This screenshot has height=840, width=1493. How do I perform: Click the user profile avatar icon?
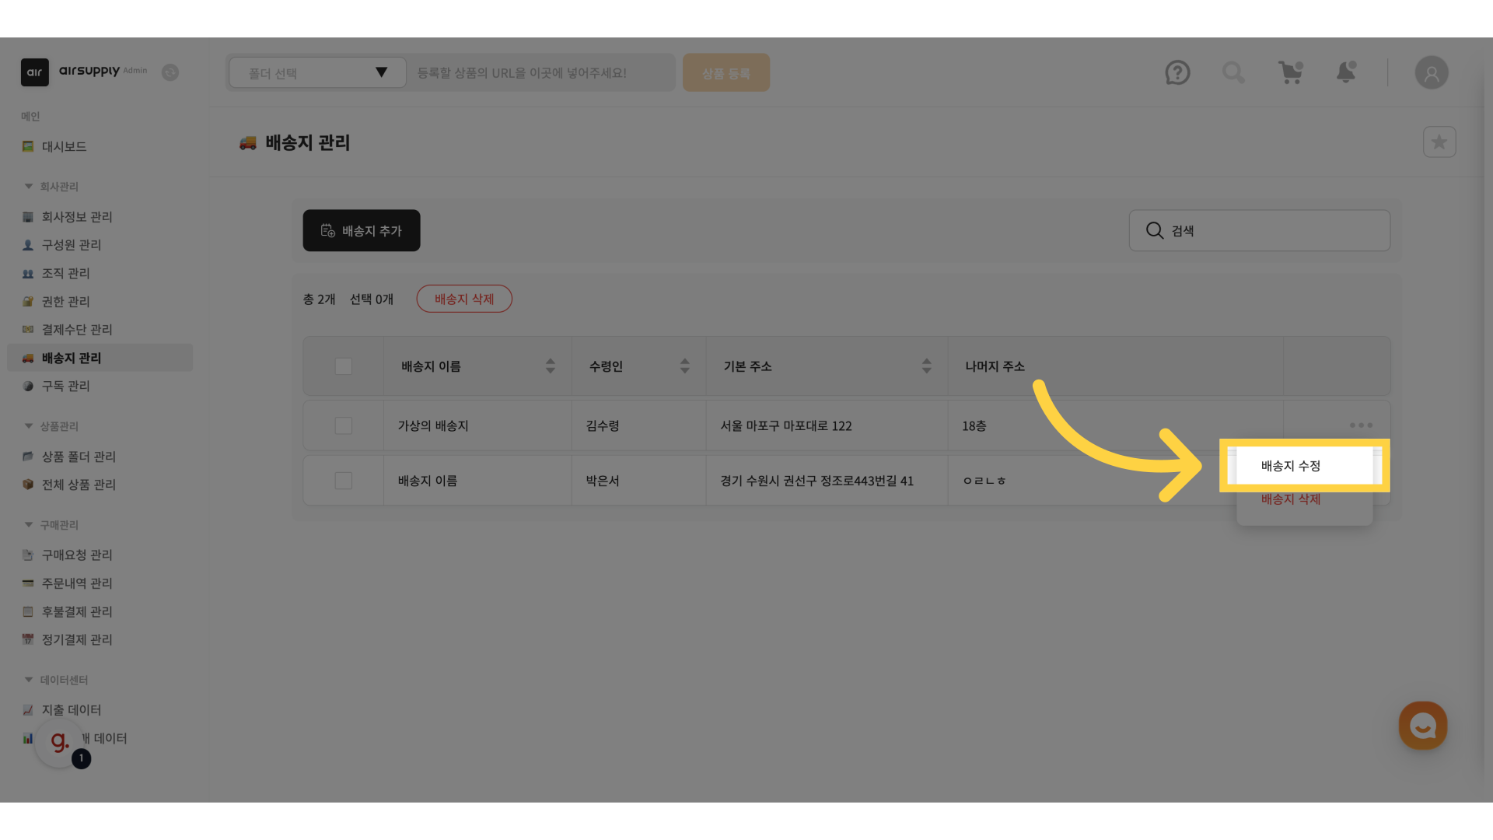tap(1431, 73)
